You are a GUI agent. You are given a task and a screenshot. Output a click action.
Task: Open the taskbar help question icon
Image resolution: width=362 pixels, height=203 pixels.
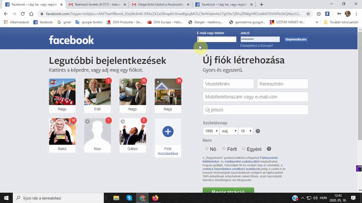click(295, 198)
